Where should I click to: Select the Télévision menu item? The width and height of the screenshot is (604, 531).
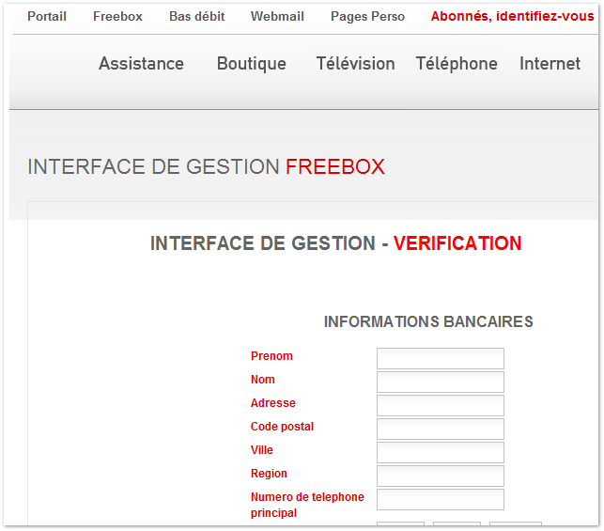(x=356, y=64)
